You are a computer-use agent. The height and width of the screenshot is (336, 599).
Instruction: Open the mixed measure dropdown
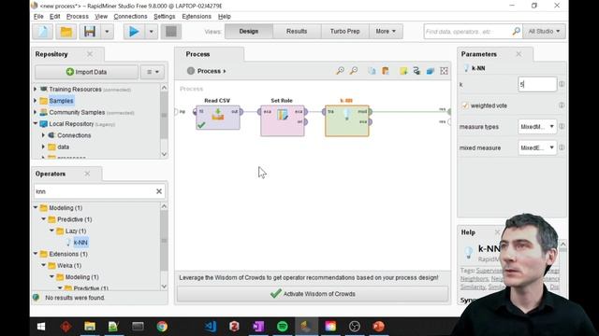[x=537, y=147]
